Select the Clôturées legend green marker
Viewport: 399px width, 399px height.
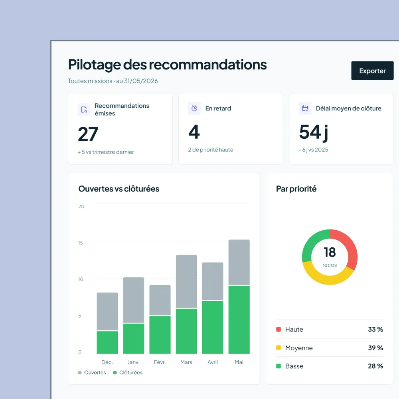[x=115, y=373]
